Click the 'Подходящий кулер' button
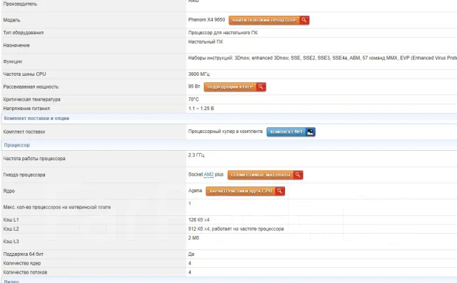The width and height of the screenshot is (457, 283). point(235,86)
